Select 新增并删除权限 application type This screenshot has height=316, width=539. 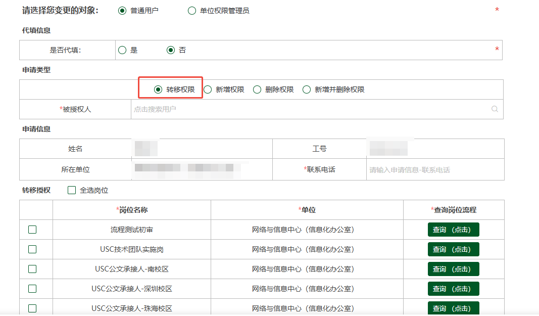click(x=307, y=89)
